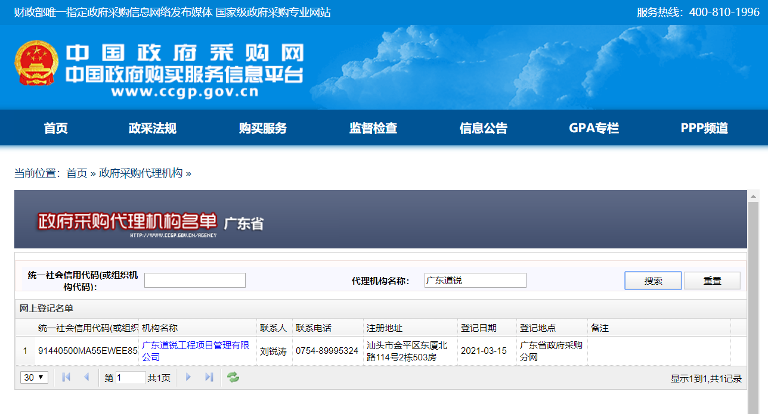The height and width of the screenshot is (414, 768).
Task: Select contact cell 刘锐涛
Action: (274, 351)
